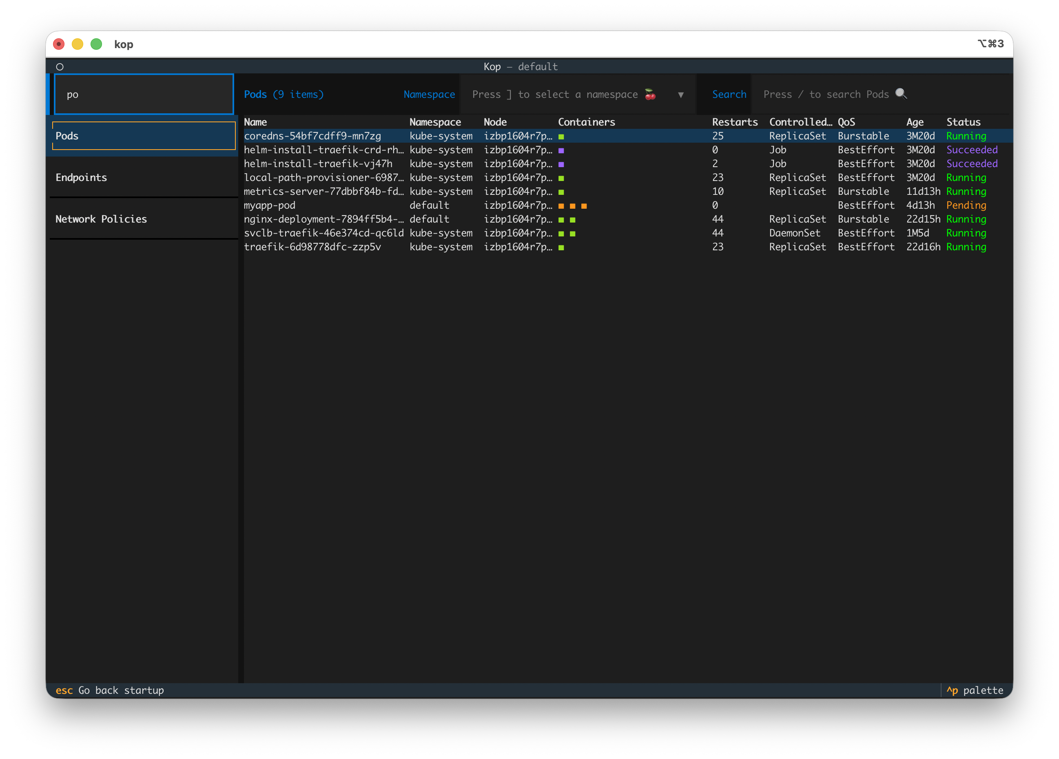Sort by Status column header
Image resolution: width=1059 pixels, height=759 pixels.
click(963, 122)
